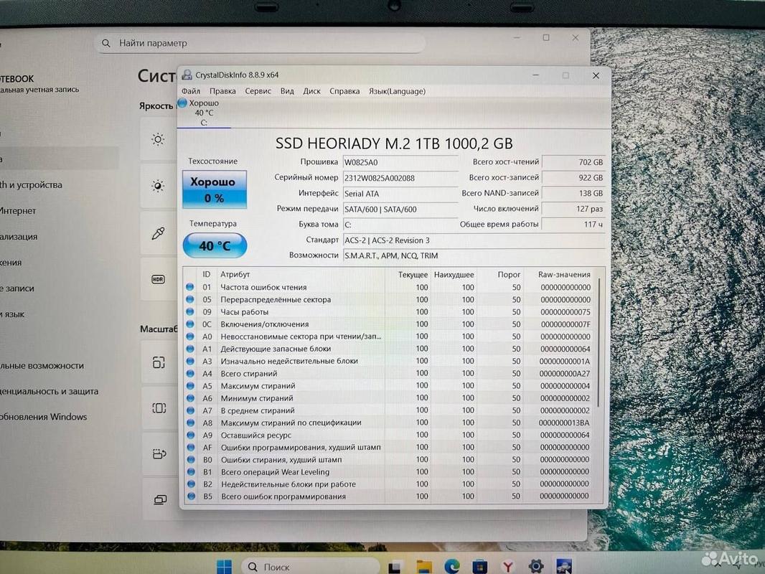Click the status circle for attribute A8

pos(191,423)
